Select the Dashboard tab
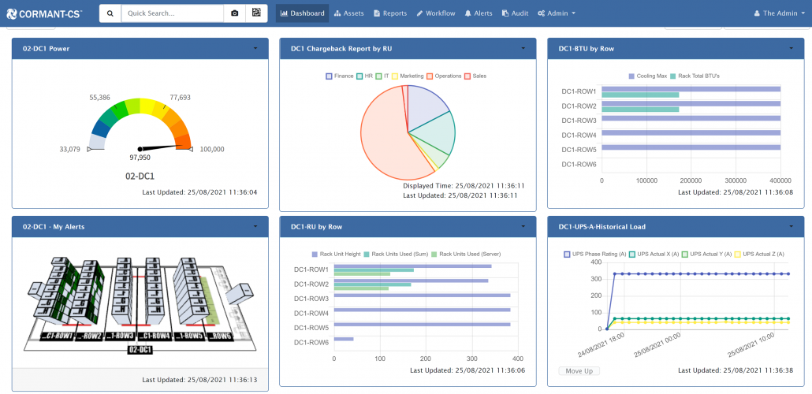This screenshot has height=394, width=812. coord(302,13)
